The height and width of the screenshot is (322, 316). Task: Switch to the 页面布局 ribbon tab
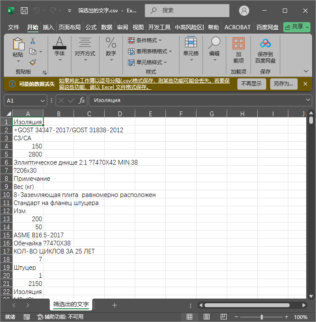tap(70, 27)
